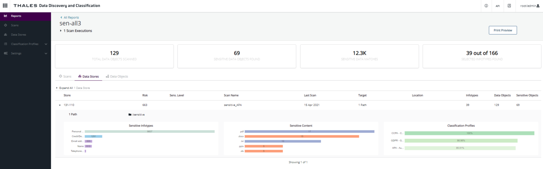Open the documentation book icon
The height and width of the screenshot is (169, 543).
point(509,6)
